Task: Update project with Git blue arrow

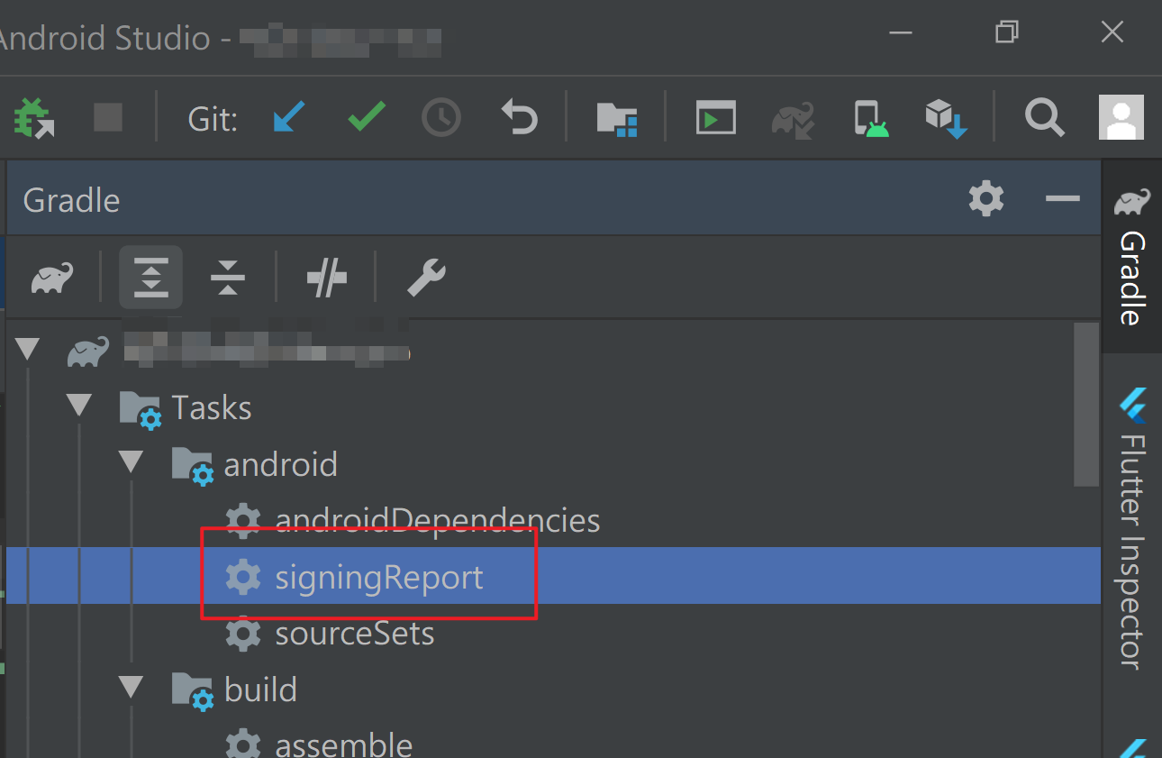Action: 289,117
